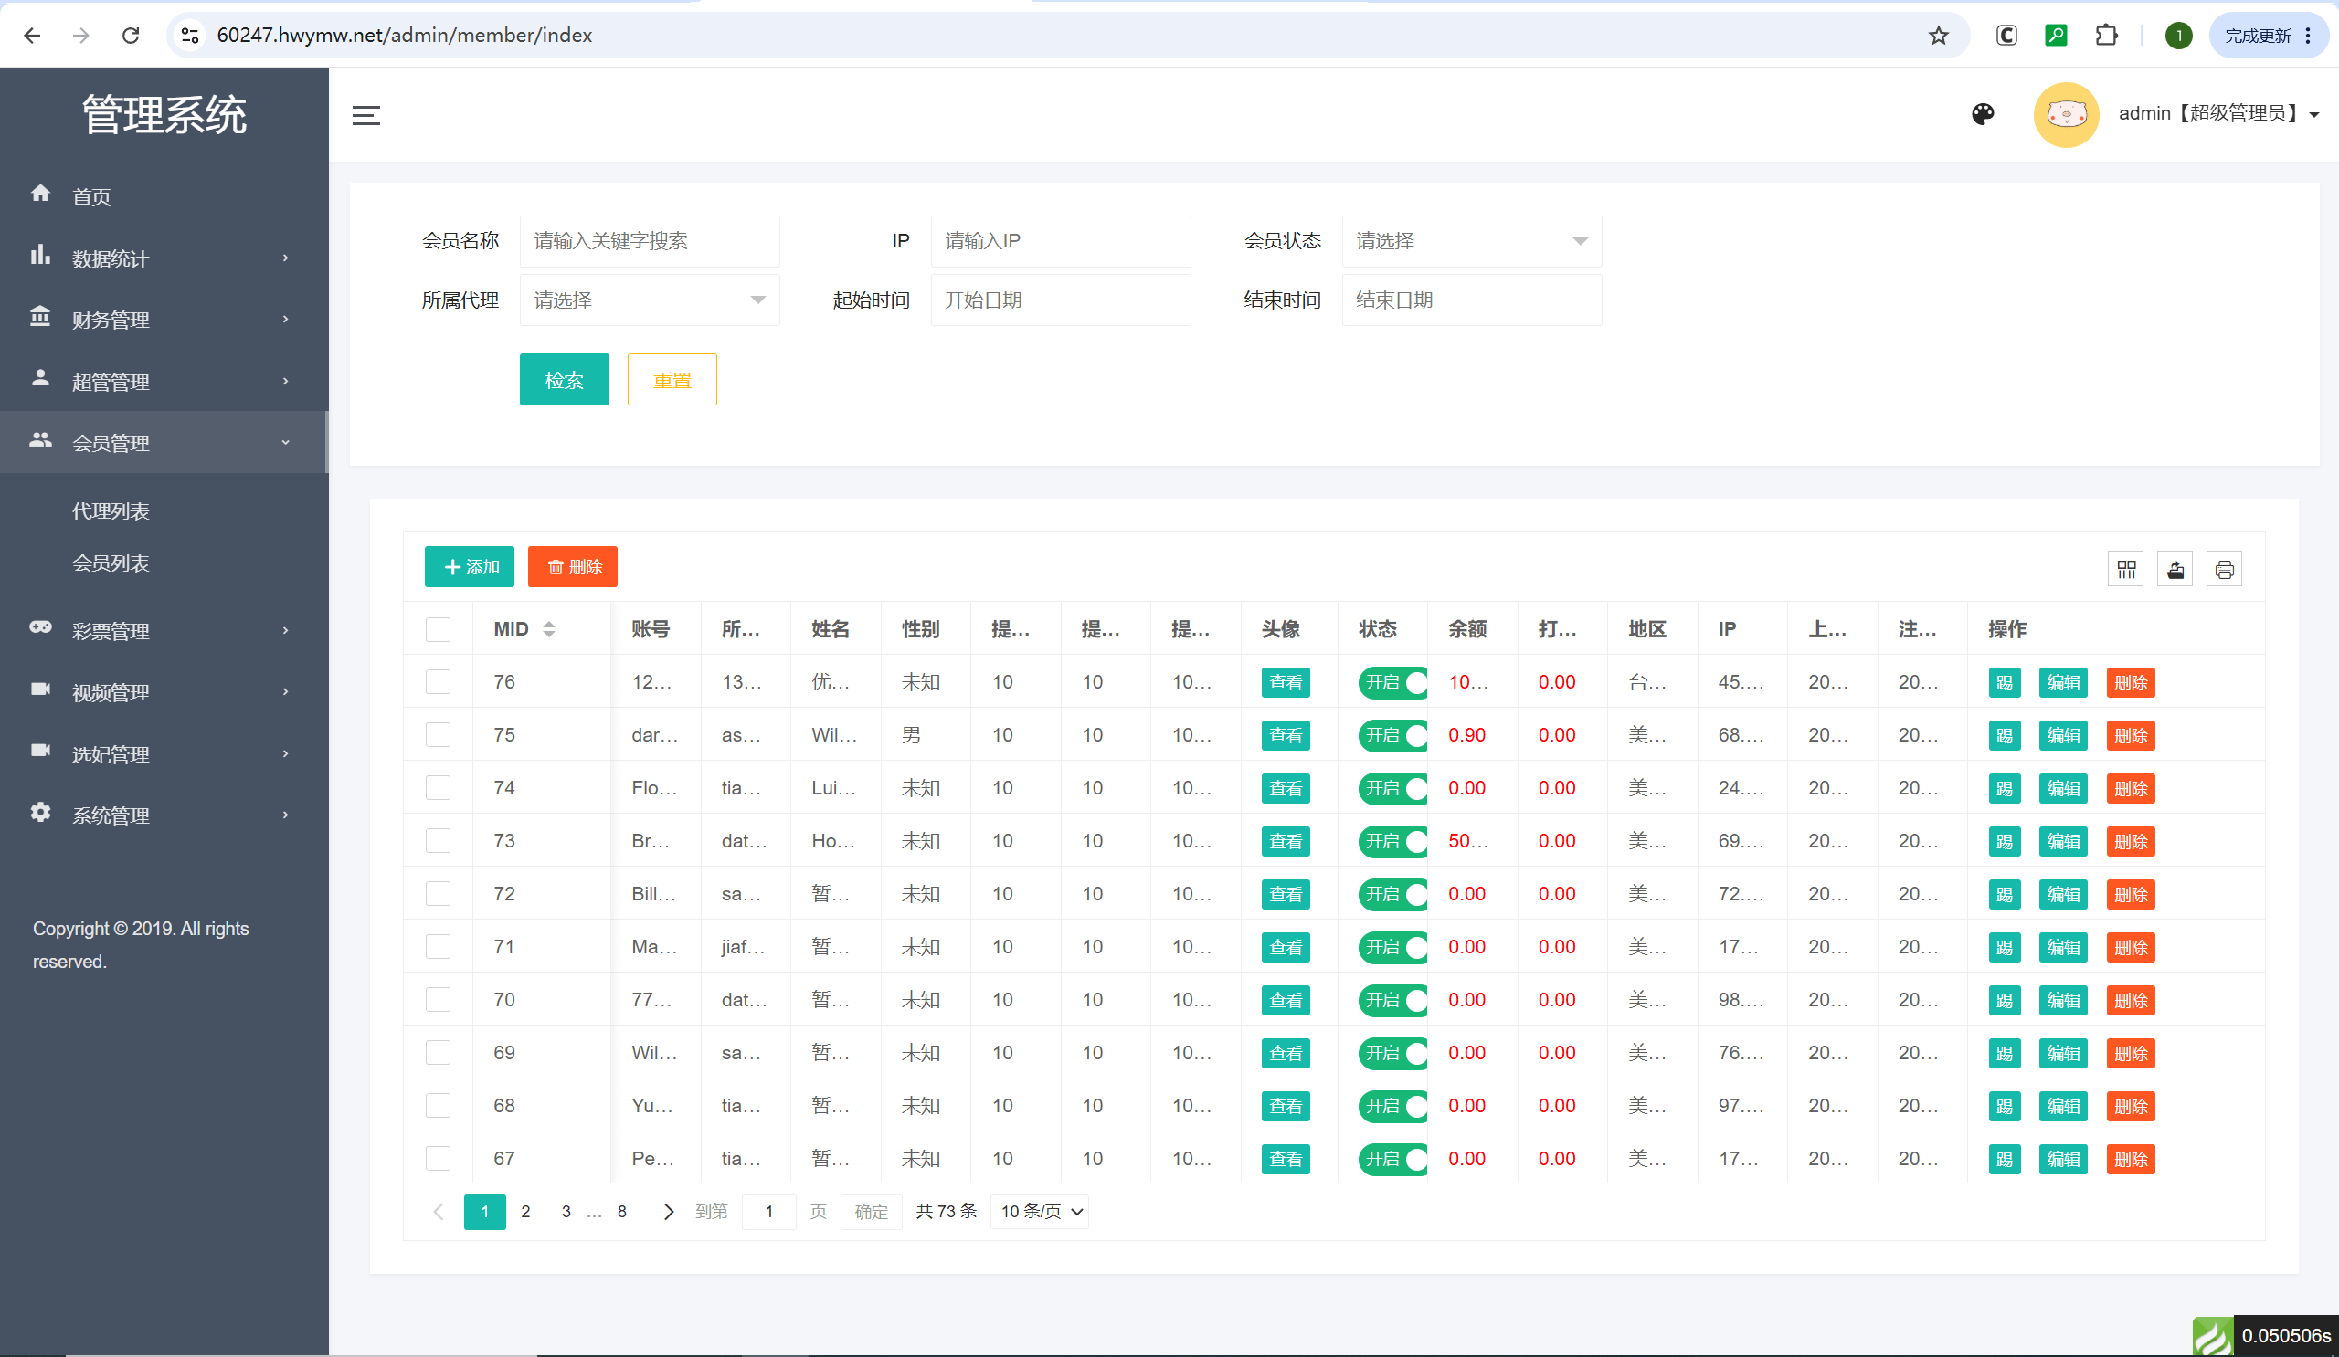Sort table by MID column arrows

point(549,629)
